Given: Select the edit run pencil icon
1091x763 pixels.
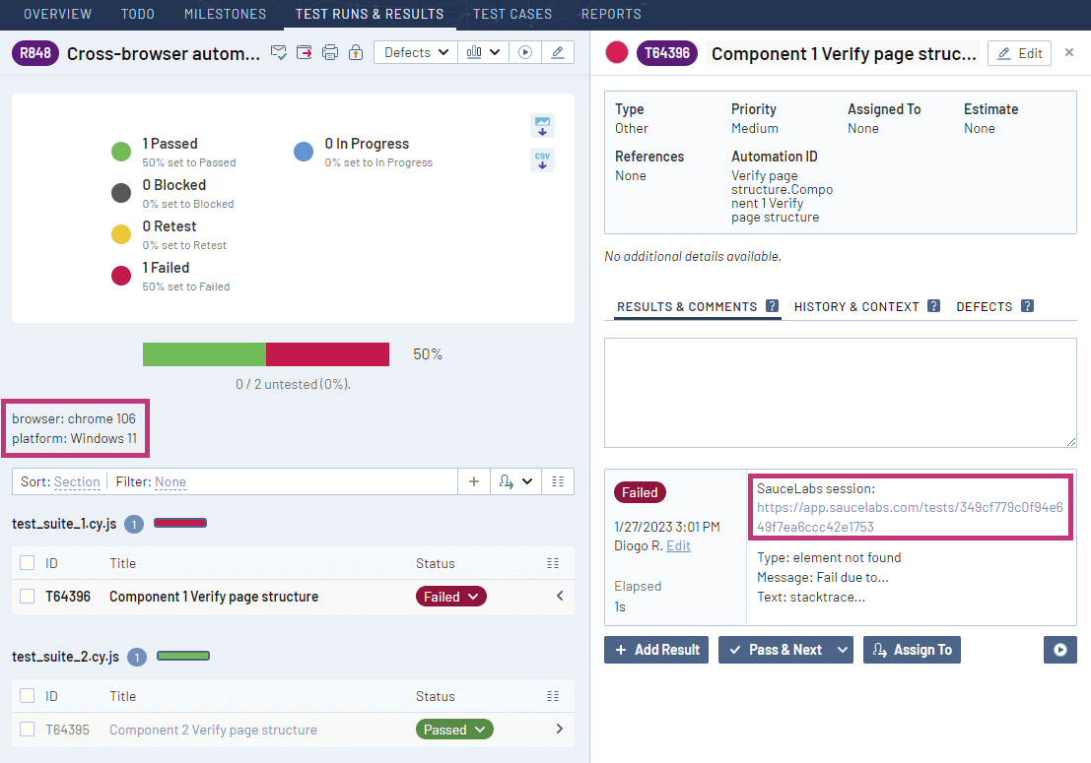Looking at the screenshot, I should click(x=557, y=52).
